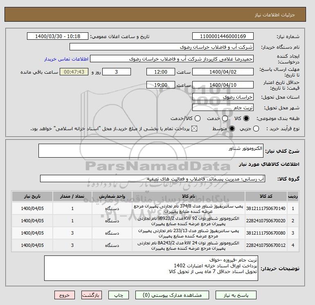Click the بازگشت back button
This screenshot has height=305, width=315.
click(92, 295)
